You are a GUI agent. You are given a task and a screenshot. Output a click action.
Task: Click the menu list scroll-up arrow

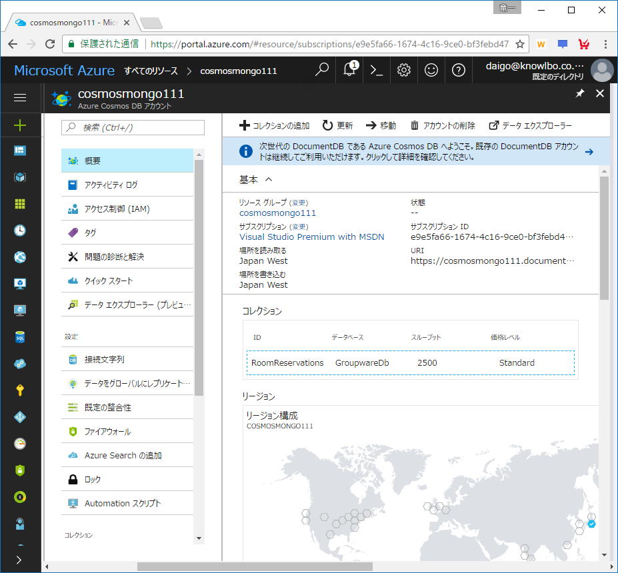tap(199, 155)
